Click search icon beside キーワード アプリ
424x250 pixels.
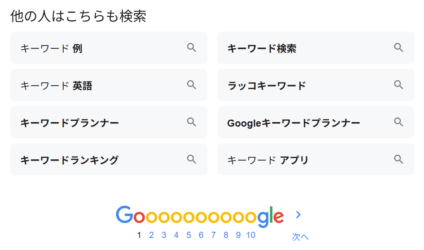398,159
